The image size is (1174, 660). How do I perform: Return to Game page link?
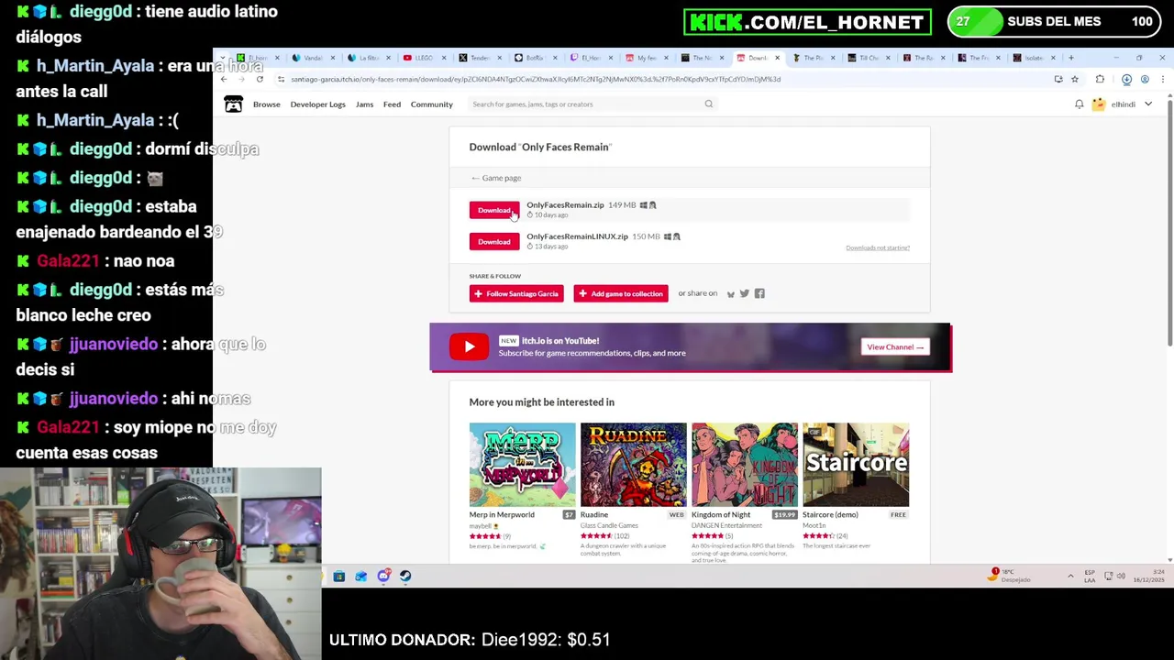(x=496, y=178)
